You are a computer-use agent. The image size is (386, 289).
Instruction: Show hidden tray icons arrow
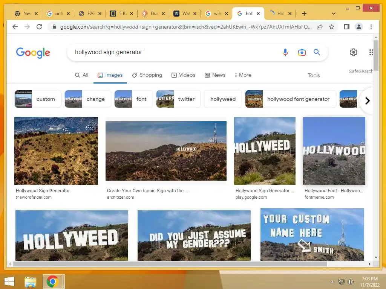[x=332, y=282]
